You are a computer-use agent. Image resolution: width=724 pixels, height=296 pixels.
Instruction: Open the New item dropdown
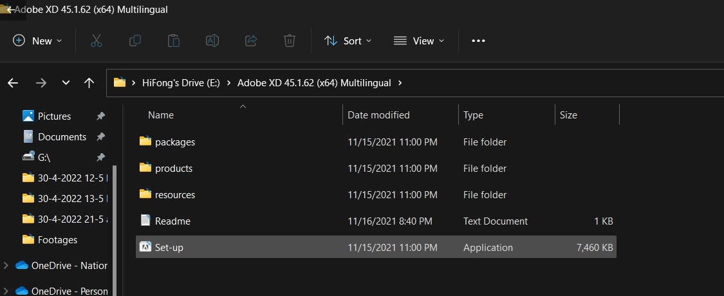38,41
